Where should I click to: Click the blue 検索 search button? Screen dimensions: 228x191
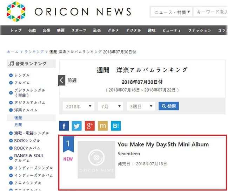(169, 106)
